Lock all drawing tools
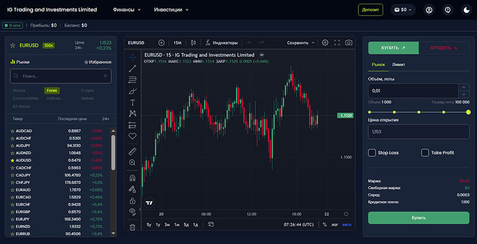Screen dimensions: 477x244 [133, 200]
